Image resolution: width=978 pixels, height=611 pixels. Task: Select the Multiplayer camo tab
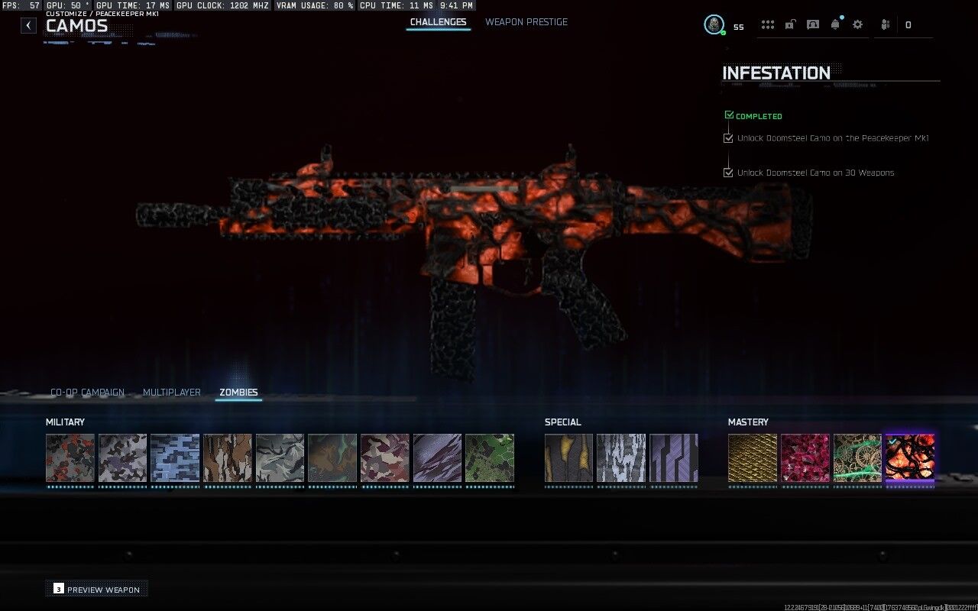172,393
